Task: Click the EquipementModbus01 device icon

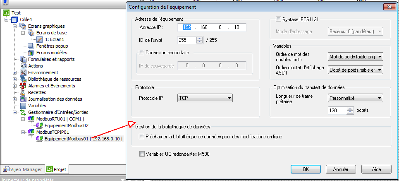Action: coord(39,139)
